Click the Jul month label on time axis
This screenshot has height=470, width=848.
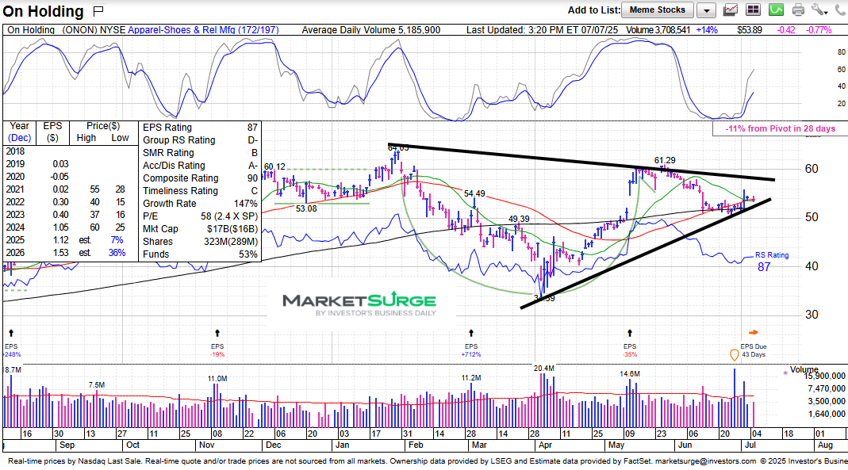coord(750,445)
